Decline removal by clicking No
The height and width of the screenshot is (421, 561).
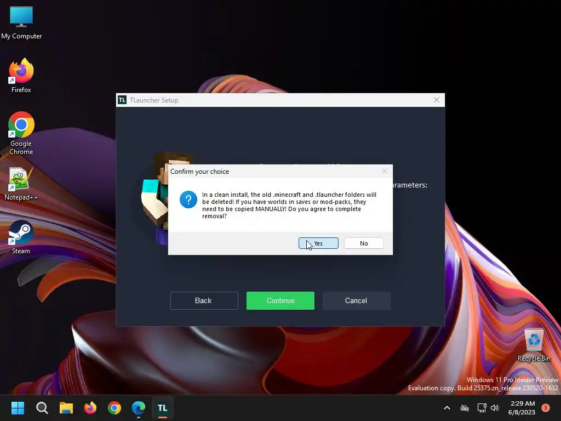[364, 243]
